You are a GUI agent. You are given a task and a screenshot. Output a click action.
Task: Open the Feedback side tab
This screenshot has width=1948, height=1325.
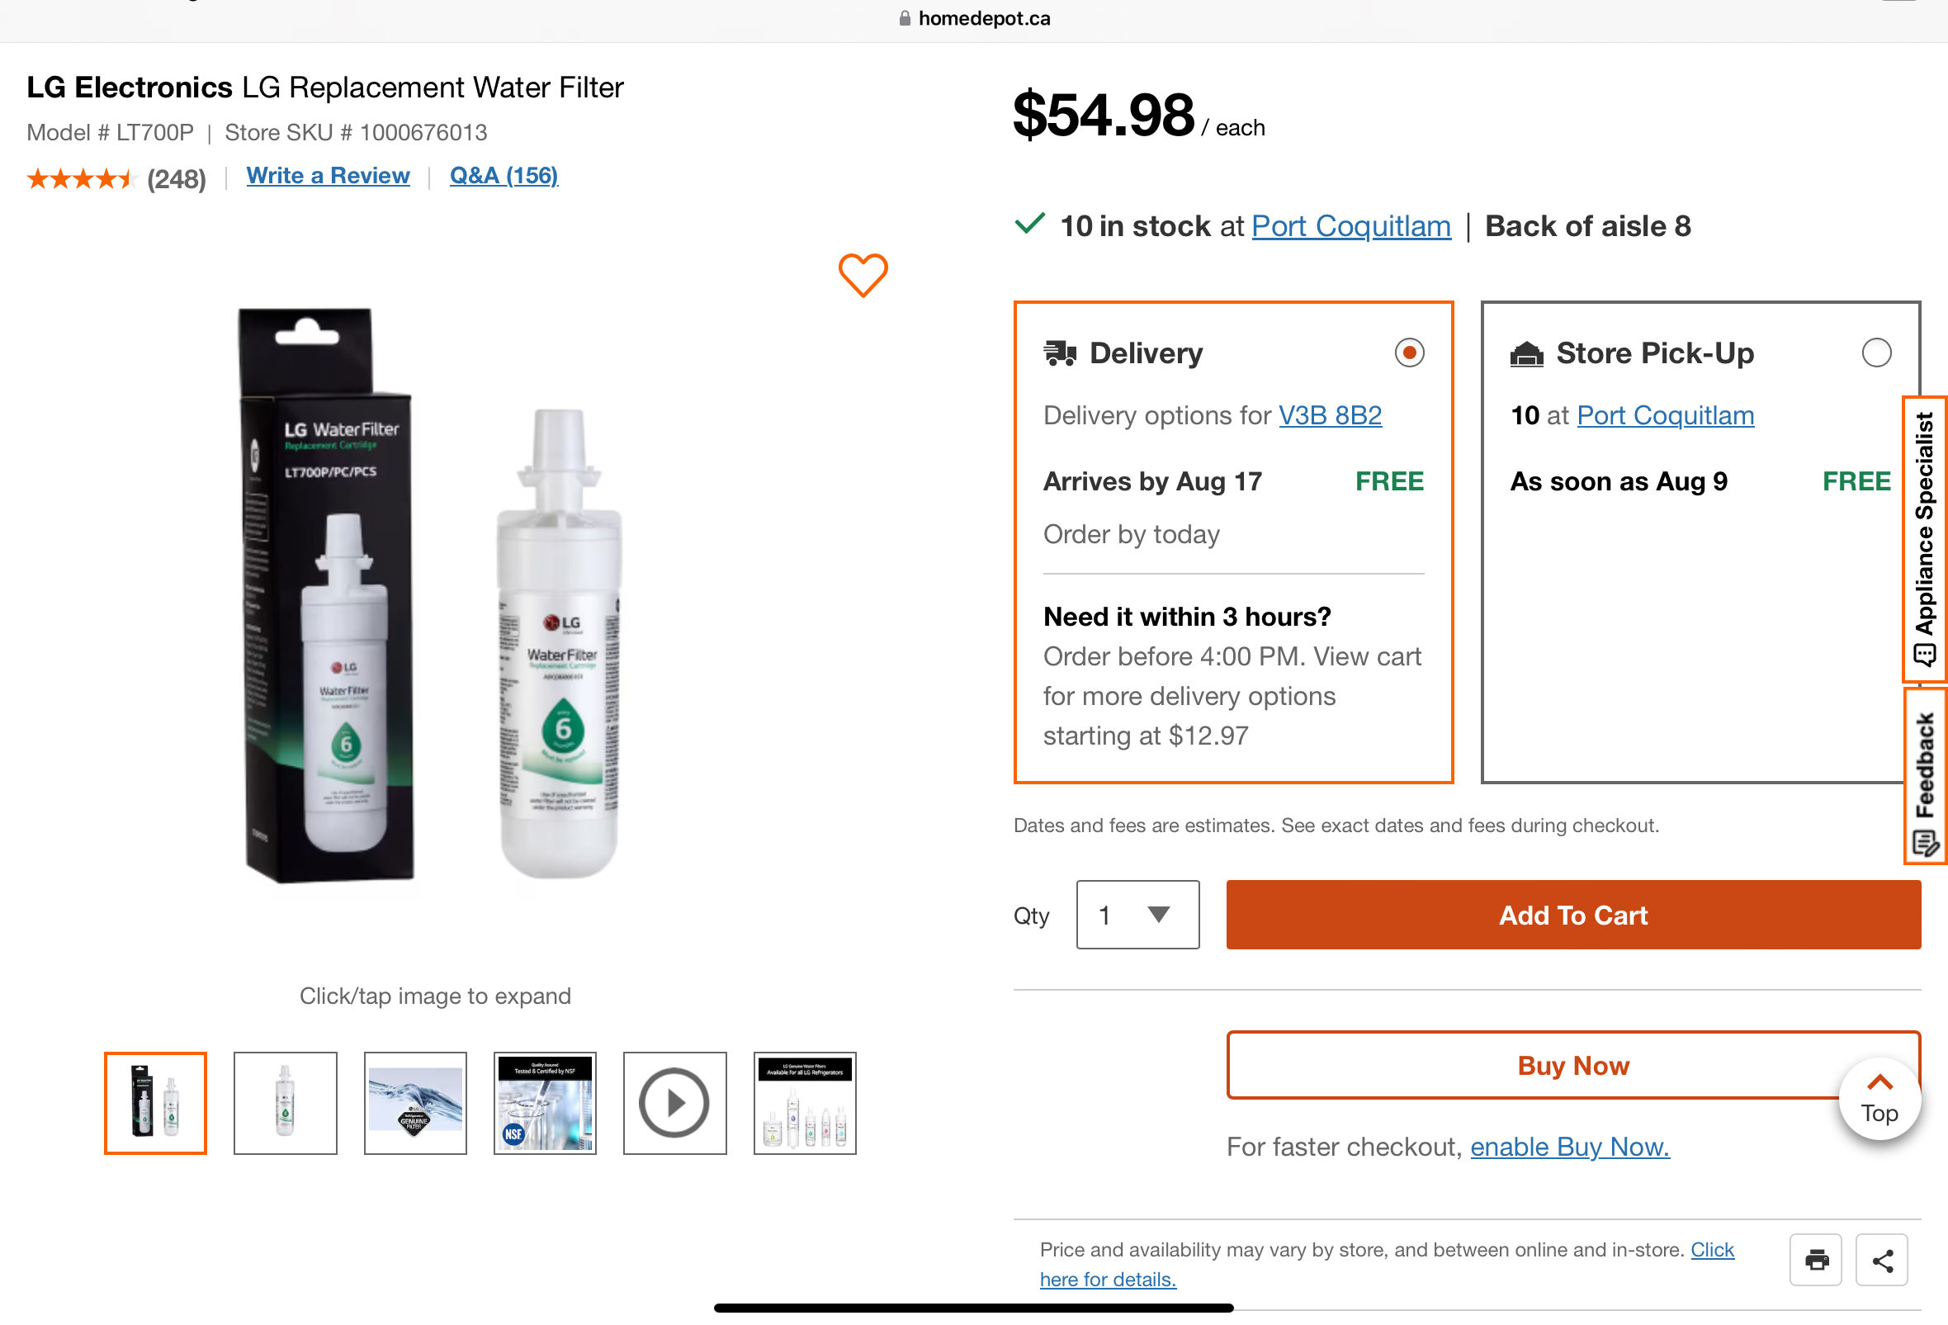point(1925,775)
